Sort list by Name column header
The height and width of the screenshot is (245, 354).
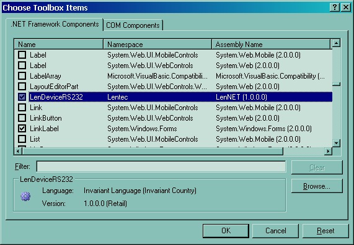[x=58, y=44]
